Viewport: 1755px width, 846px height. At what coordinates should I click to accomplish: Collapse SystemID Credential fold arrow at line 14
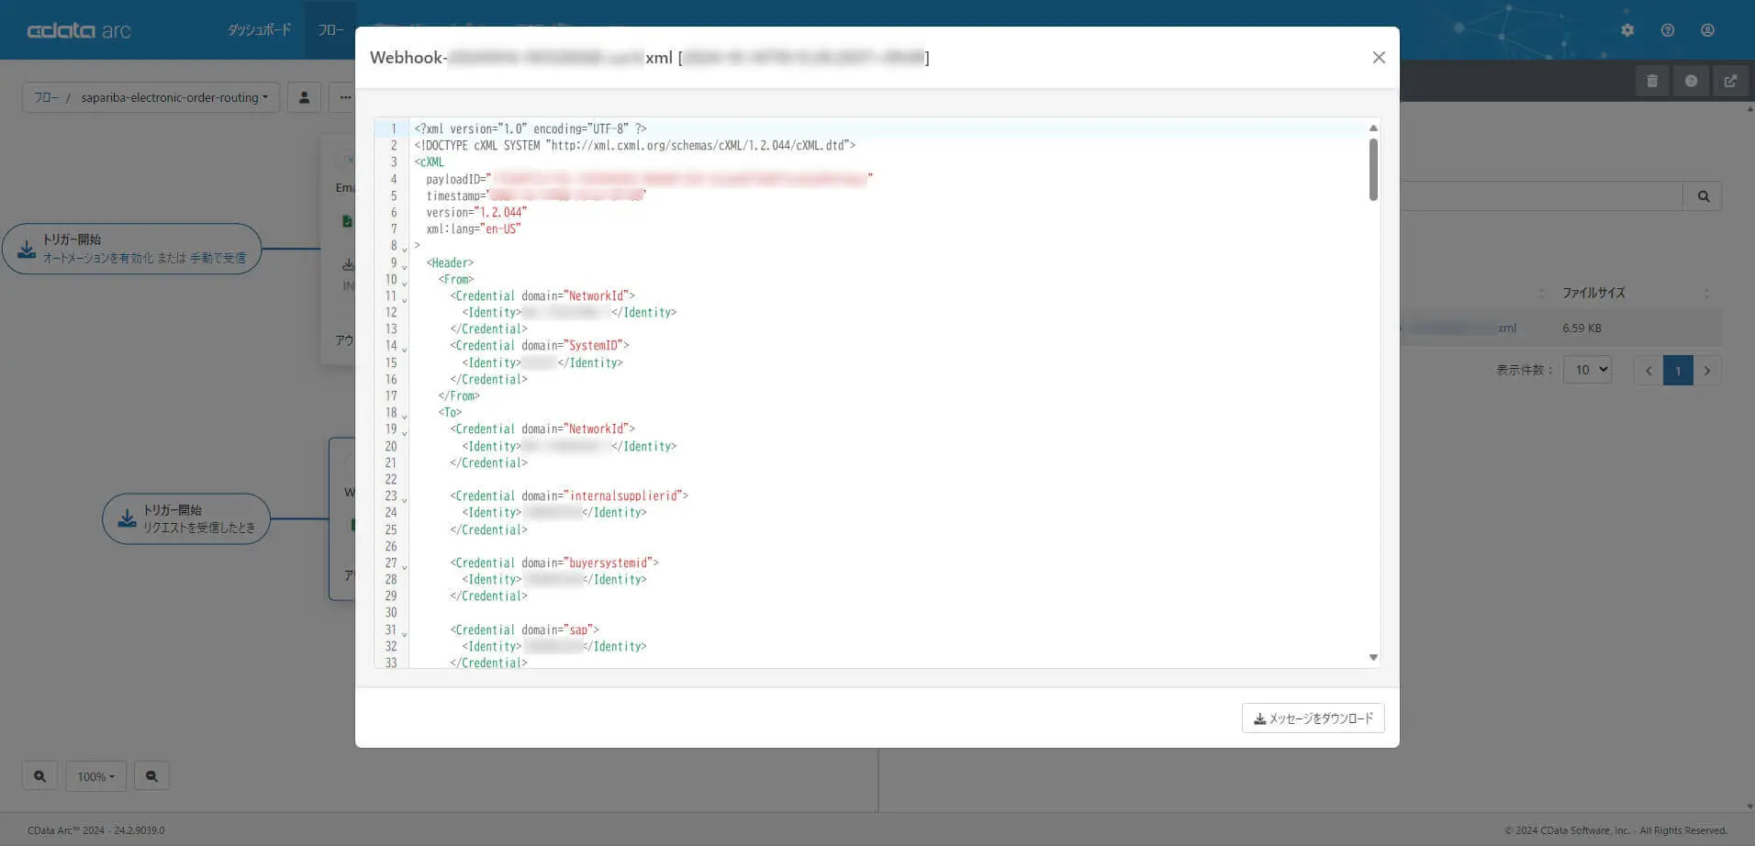[405, 349]
